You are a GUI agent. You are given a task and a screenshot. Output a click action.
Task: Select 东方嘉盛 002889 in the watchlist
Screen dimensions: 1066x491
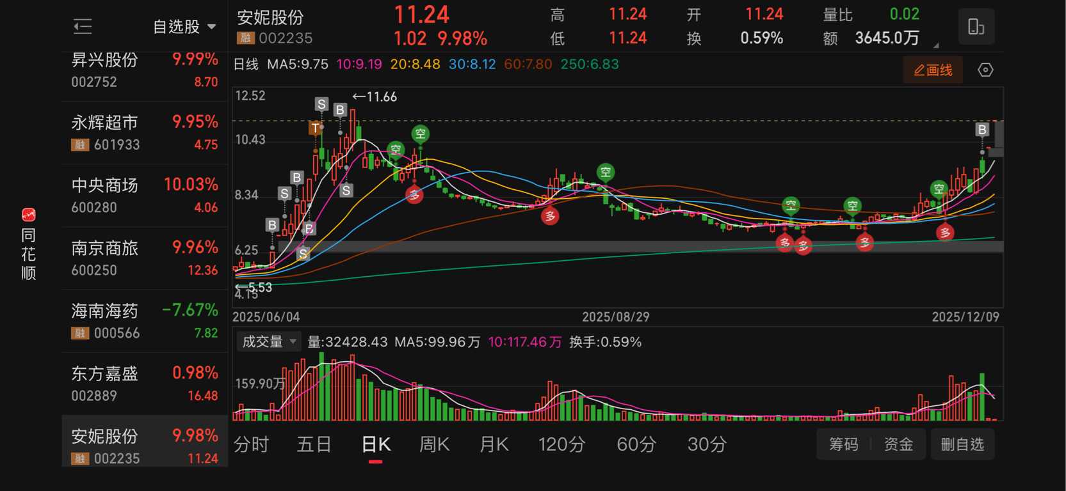coord(145,384)
